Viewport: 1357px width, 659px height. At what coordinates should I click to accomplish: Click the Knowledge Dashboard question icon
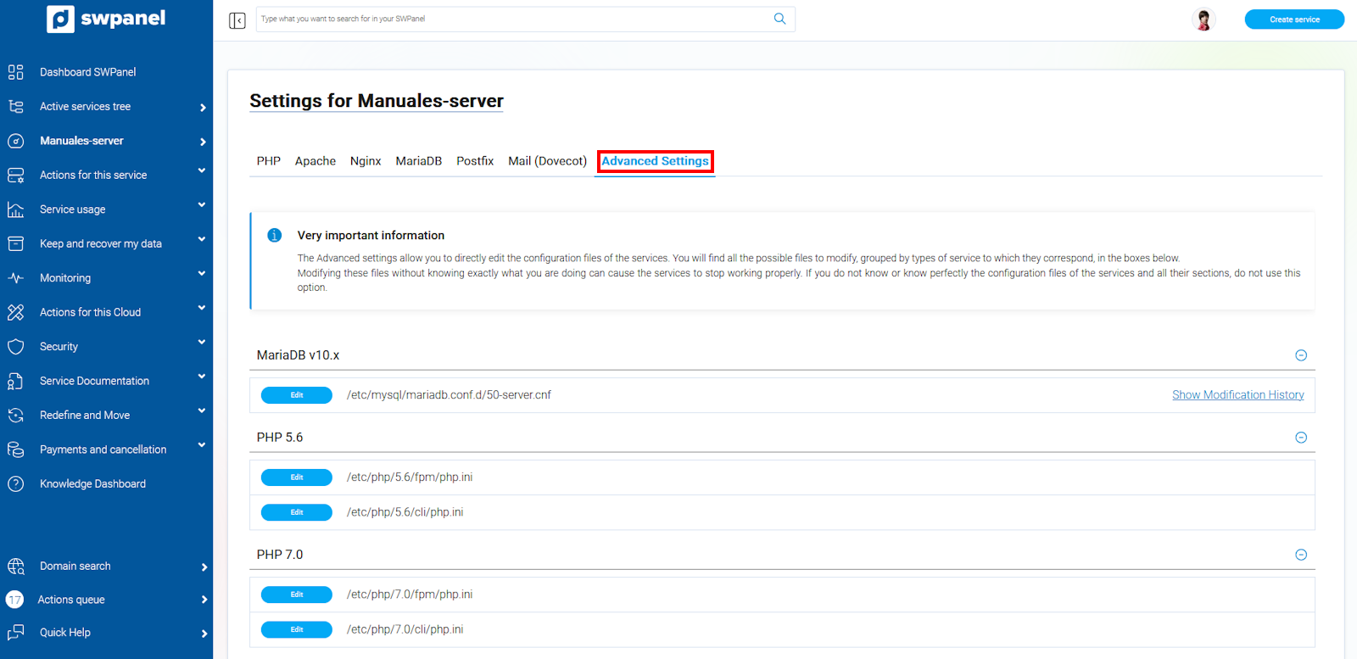click(15, 484)
